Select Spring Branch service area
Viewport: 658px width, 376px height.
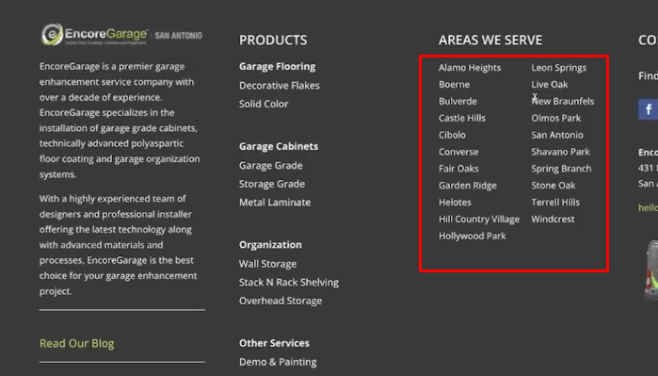[x=561, y=169]
